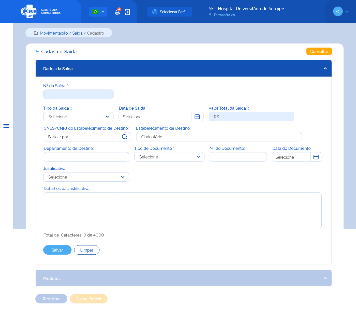Click the Registrar button
The width and height of the screenshot is (356, 322).
click(51, 299)
